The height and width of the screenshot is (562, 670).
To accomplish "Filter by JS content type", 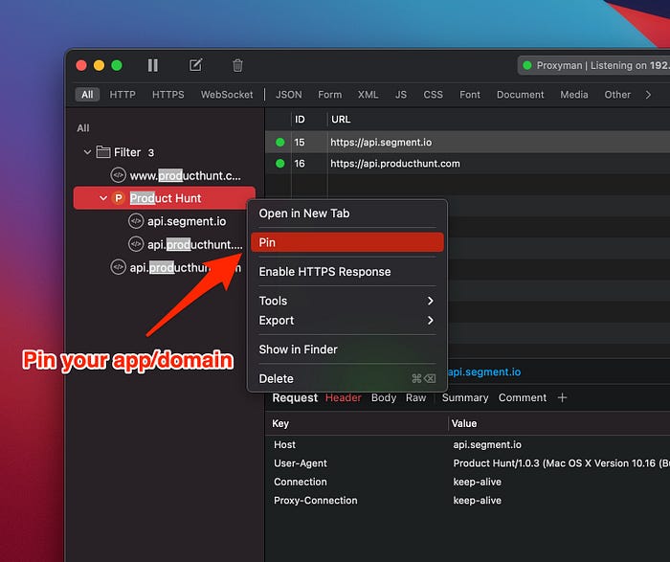I will [x=401, y=95].
